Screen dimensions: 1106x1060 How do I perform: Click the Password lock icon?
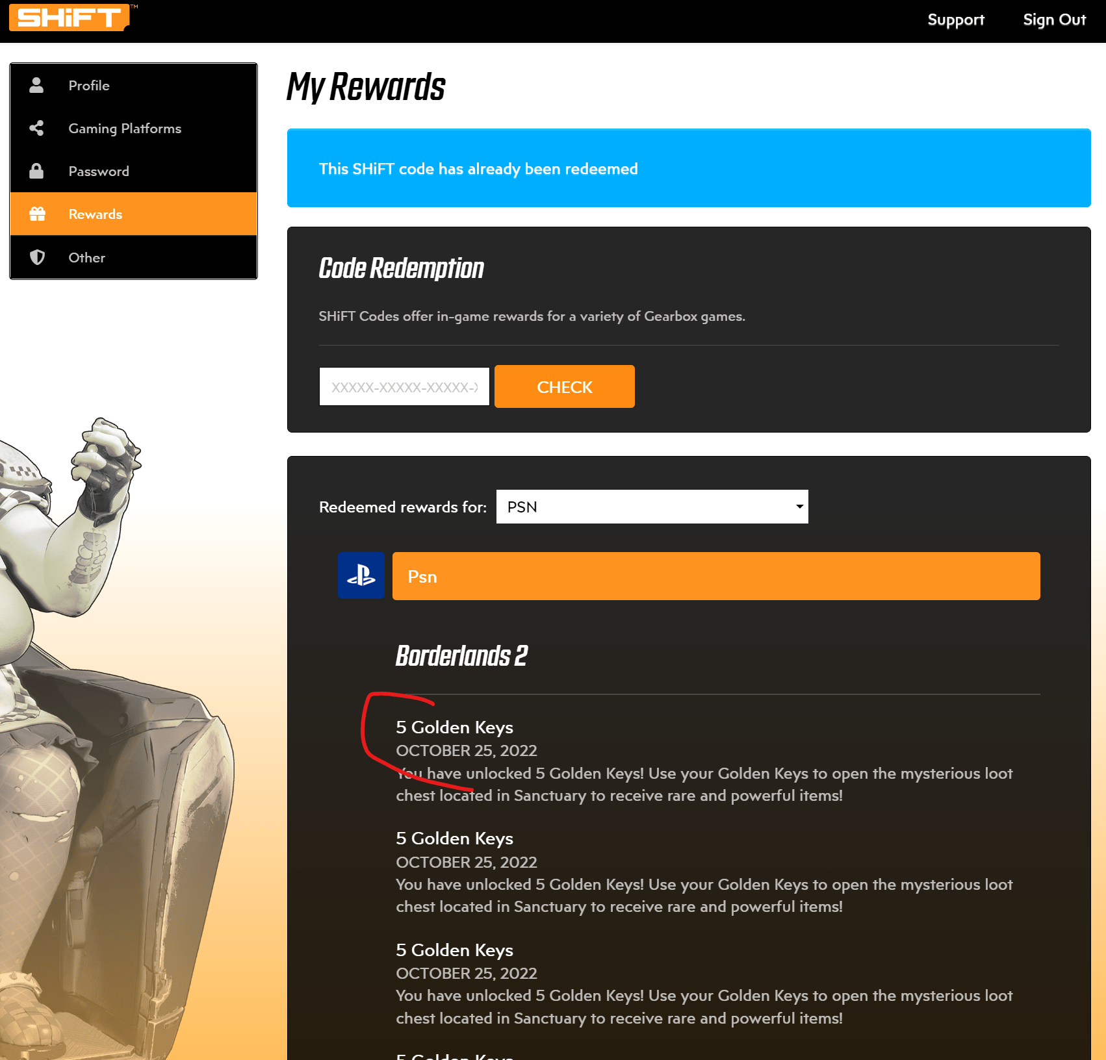coord(36,171)
